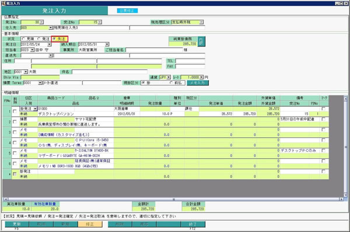Click the 内訳 button beside 純買掛債務

pyautogui.click(x=201, y=42)
